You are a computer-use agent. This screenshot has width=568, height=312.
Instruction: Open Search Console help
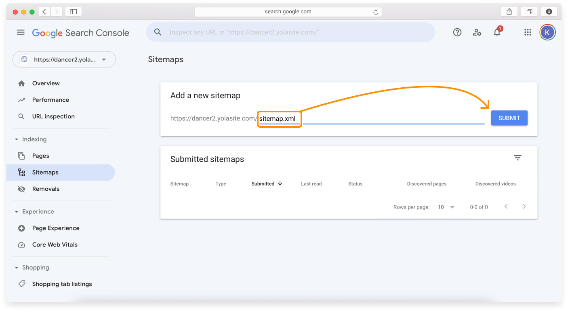pos(457,32)
